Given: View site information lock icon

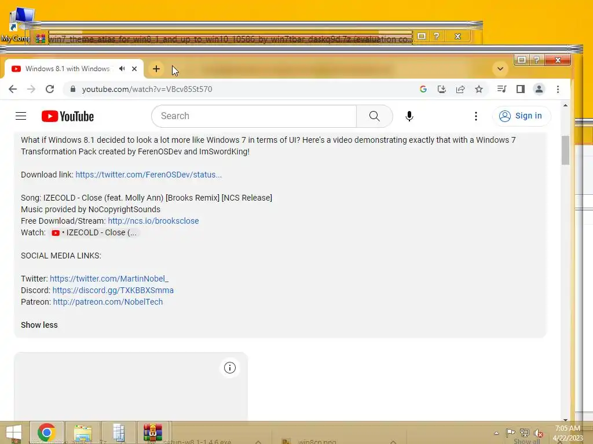Looking at the screenshot, I should [x=73, y=89].
